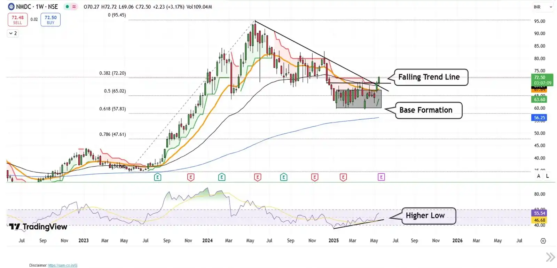Click the NMDC symbol logo icon
Image resolution: width=557 pixels, height=268 pixels.
(x=11, y=7)
